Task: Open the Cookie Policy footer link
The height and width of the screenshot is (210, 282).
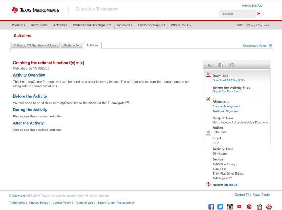Action: [x=61, y=203]
